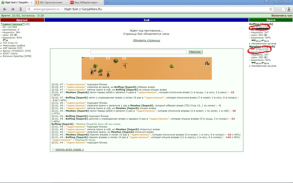Click the видимость: 64% stat

11,37
